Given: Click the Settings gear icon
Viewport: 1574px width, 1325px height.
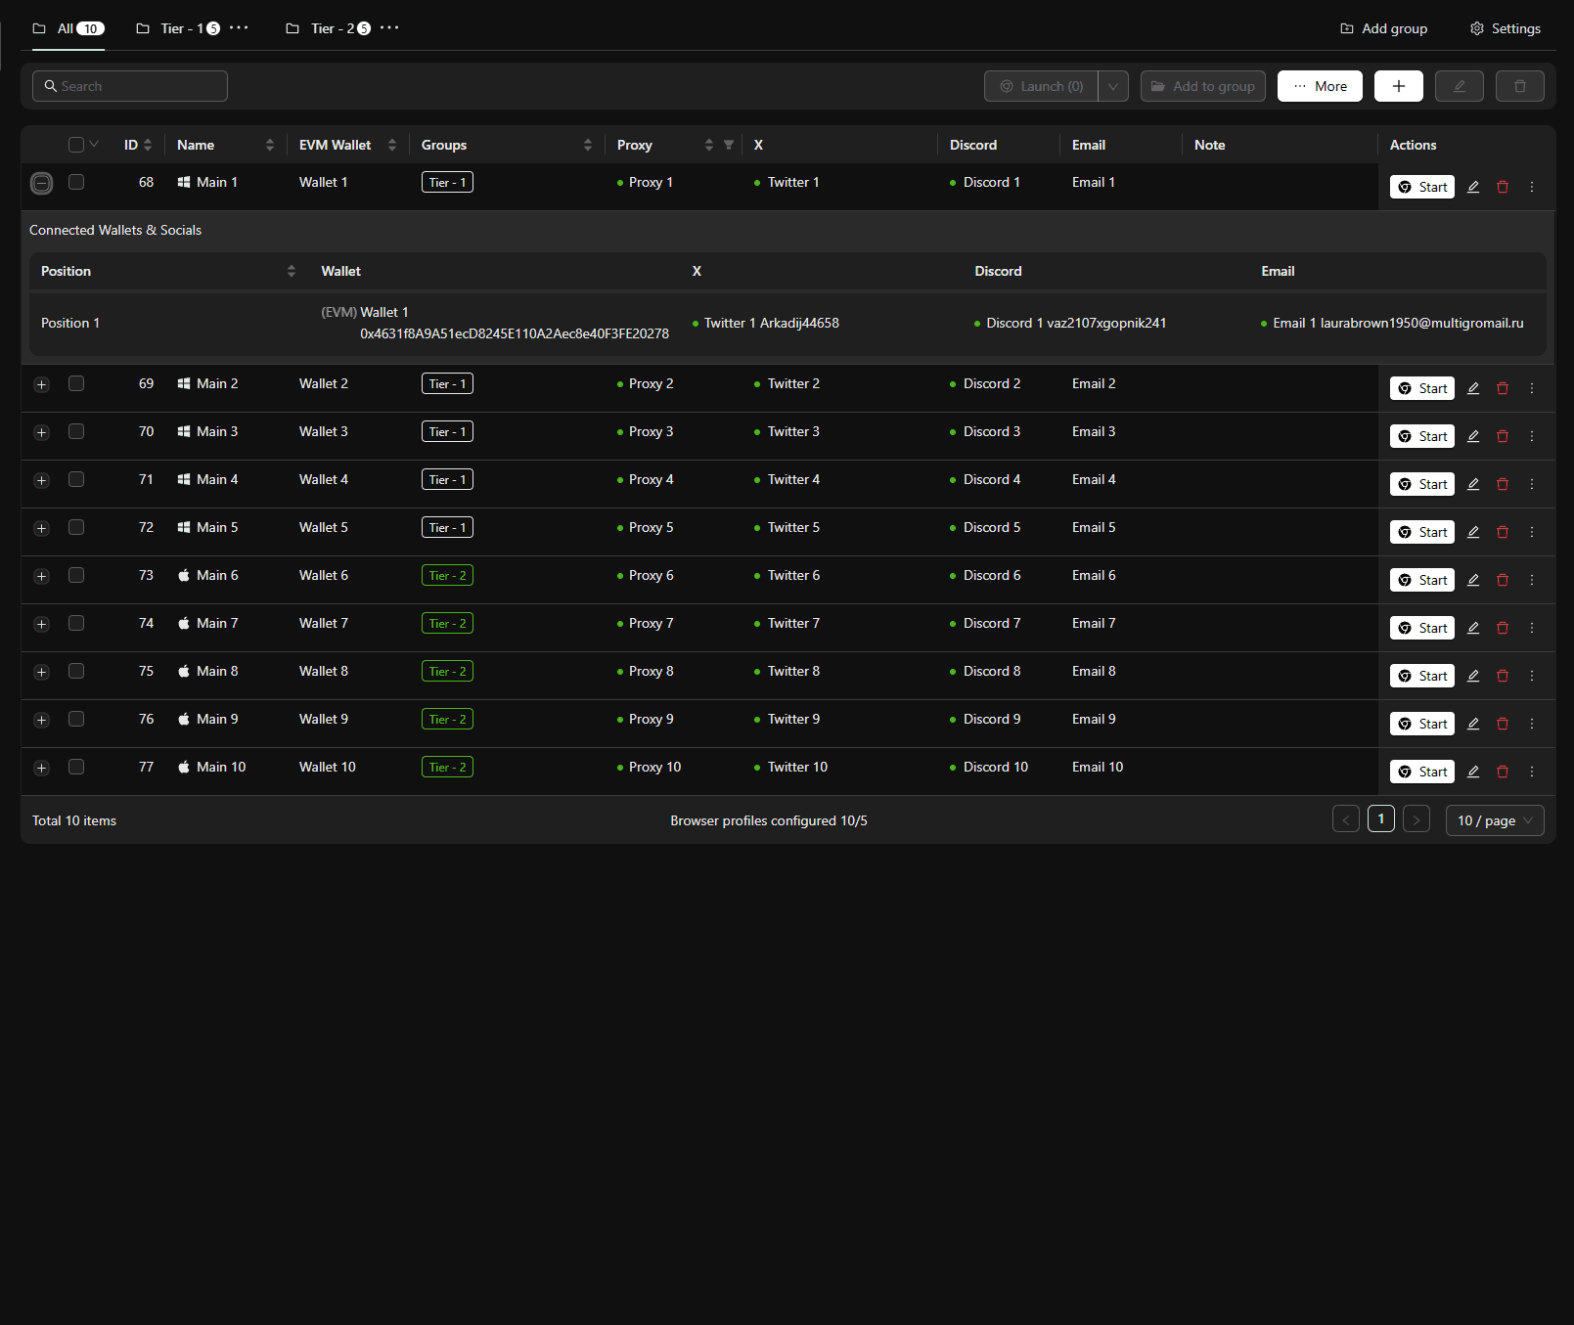Looking at the screenshot, I should 1477,28.
